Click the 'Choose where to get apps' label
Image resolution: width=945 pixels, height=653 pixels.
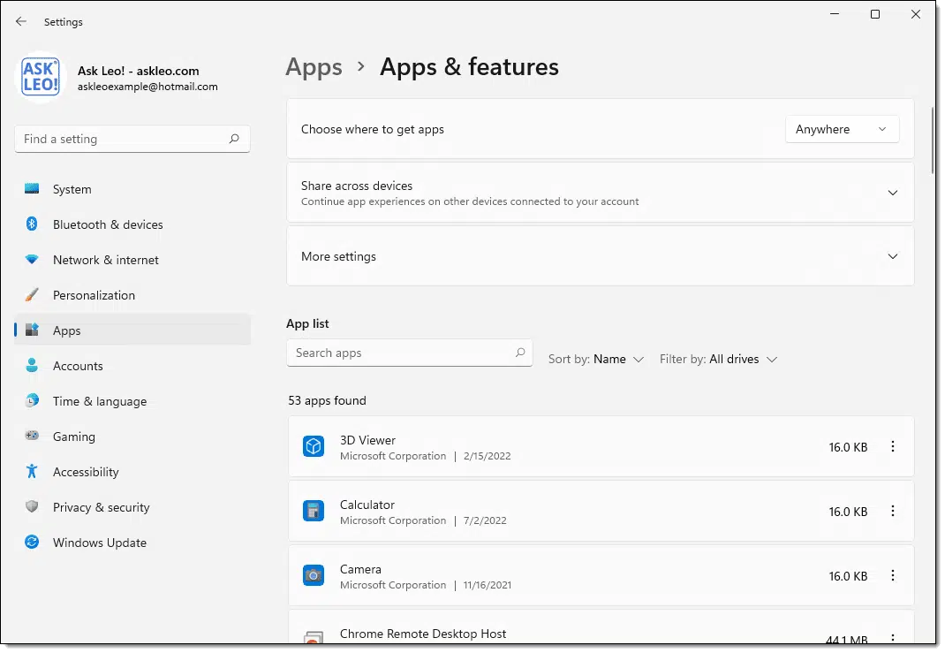pyautogui.click(x=373, y=130)
